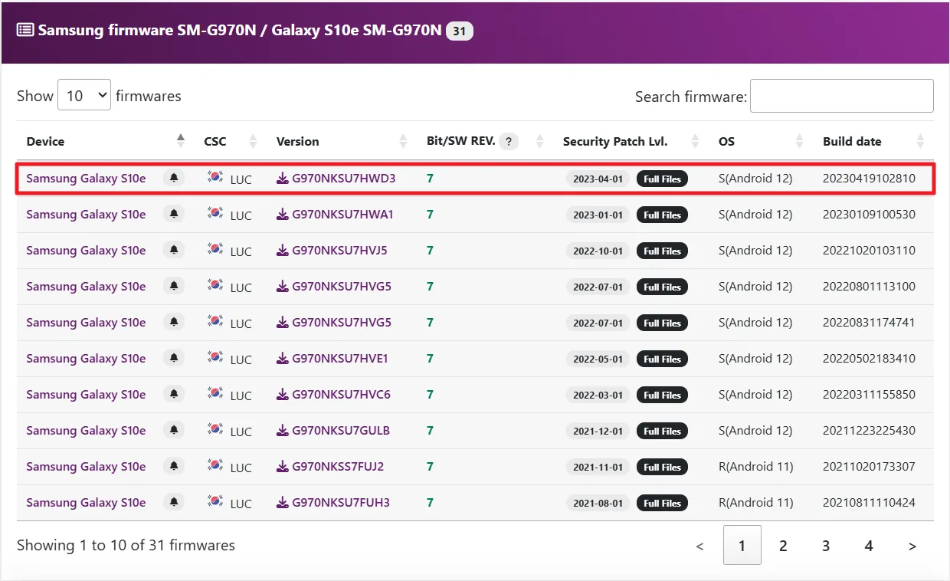Go to page 2 of firmwares
This screenshot has width=950, height=581.
[x=783, y=546]
